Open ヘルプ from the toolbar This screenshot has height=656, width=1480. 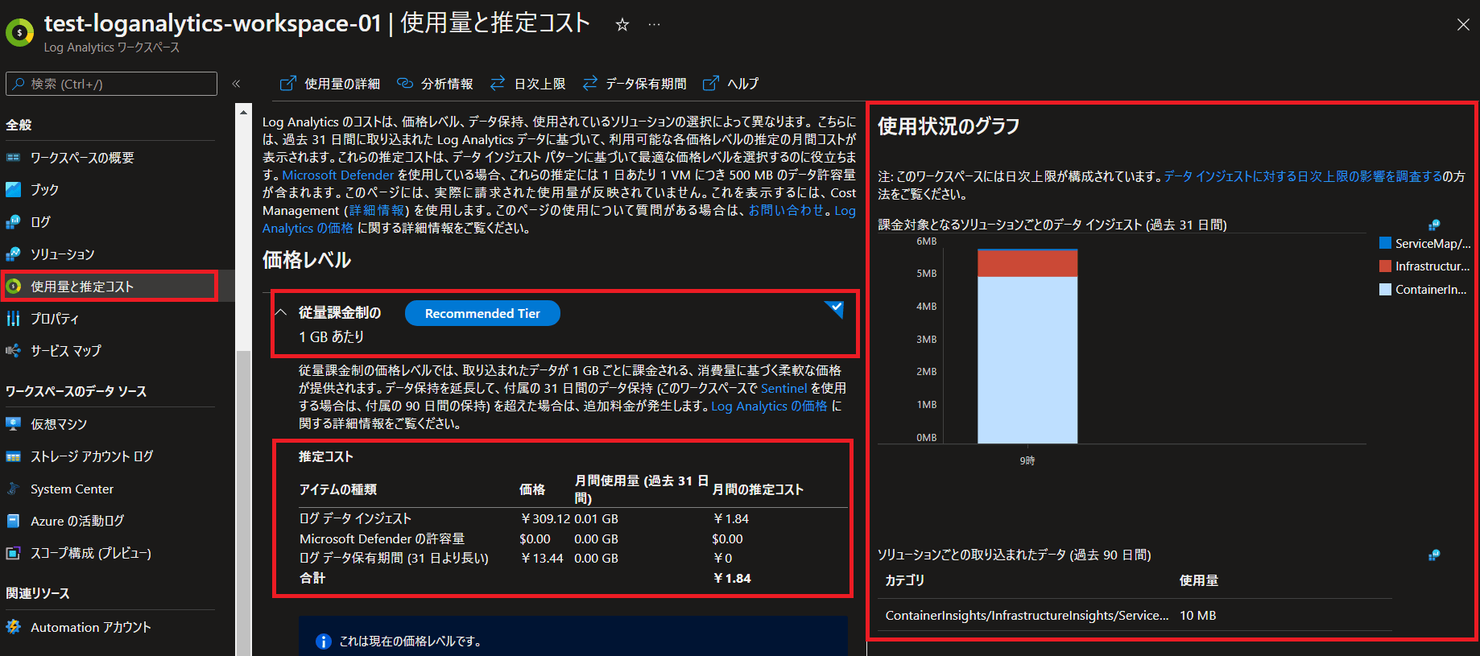click(730, 84)
